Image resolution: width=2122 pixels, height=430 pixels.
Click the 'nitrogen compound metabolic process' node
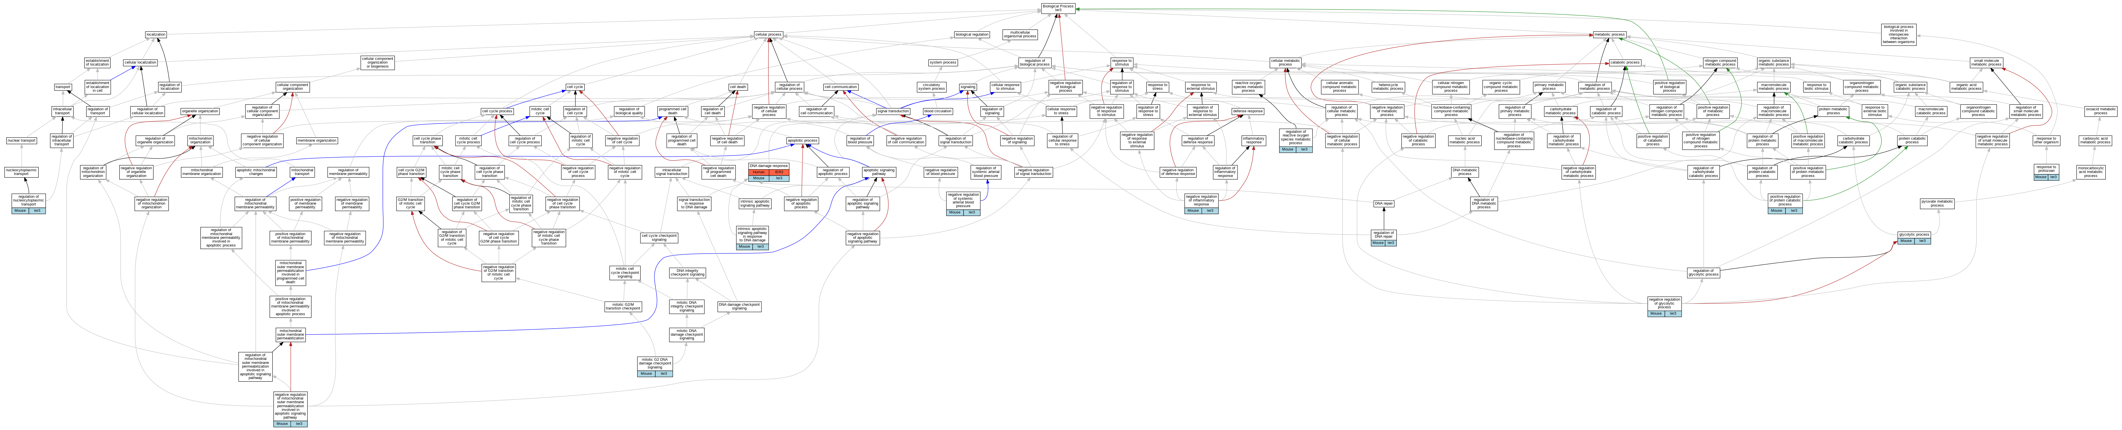click(1720, 62)
